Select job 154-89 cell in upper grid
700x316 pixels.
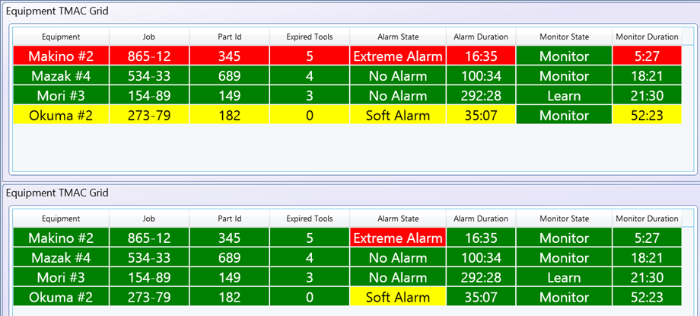click(x=148, y=96)
